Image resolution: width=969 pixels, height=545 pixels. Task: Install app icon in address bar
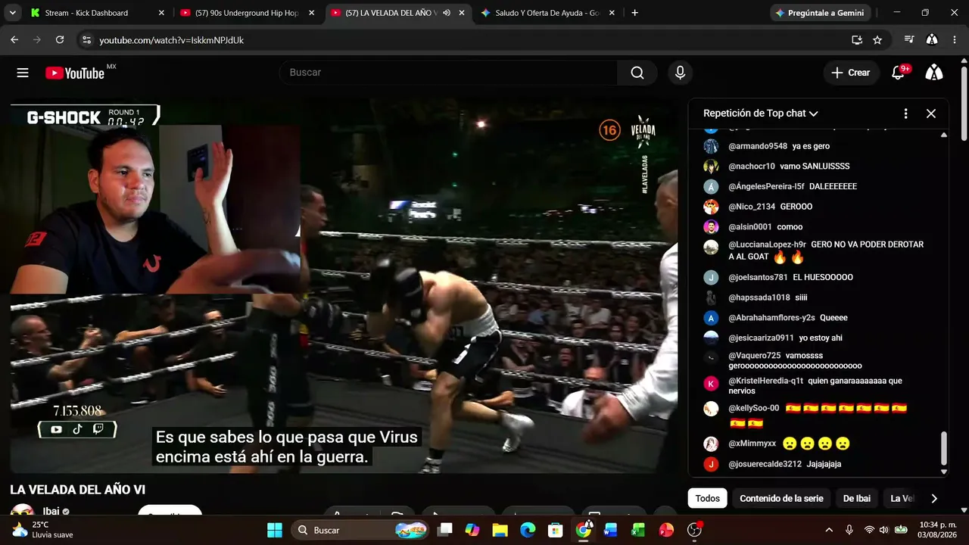857,40
